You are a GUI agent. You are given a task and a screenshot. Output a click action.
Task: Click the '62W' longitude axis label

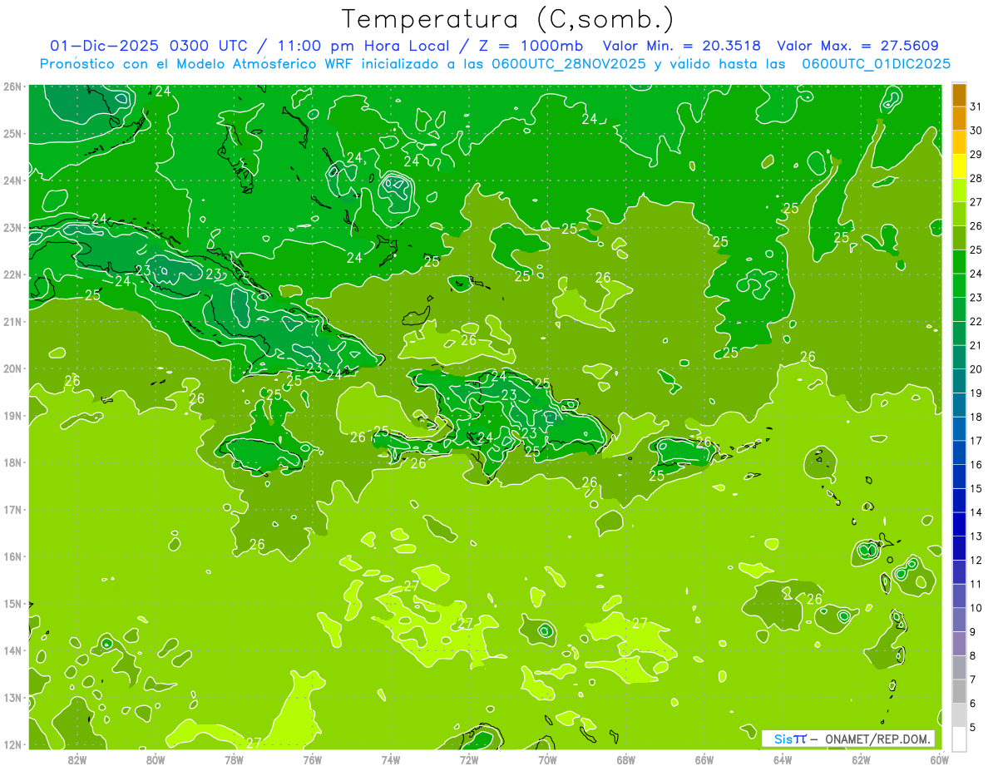tap(861, 759)
